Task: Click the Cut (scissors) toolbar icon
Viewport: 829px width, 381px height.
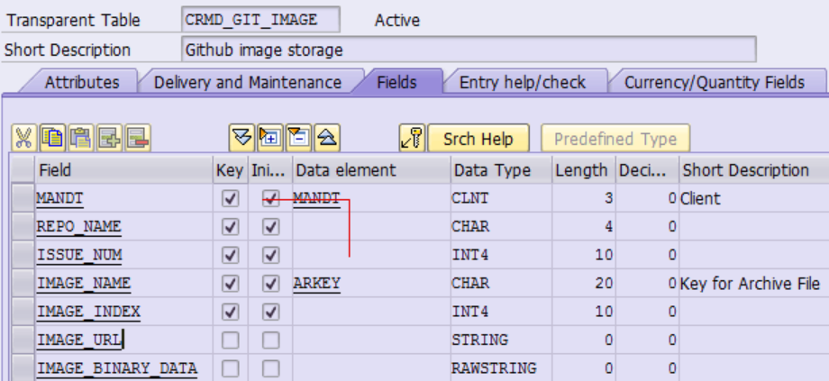Action: (23, 139)
